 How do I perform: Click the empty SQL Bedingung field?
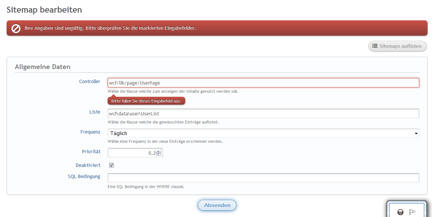[263, 178]
